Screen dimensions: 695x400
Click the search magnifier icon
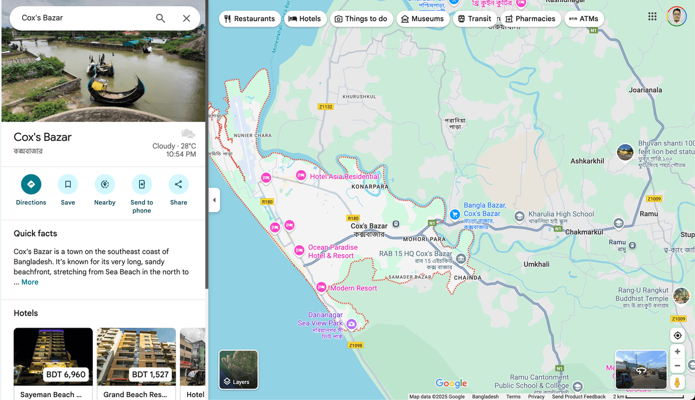[160, 18]
